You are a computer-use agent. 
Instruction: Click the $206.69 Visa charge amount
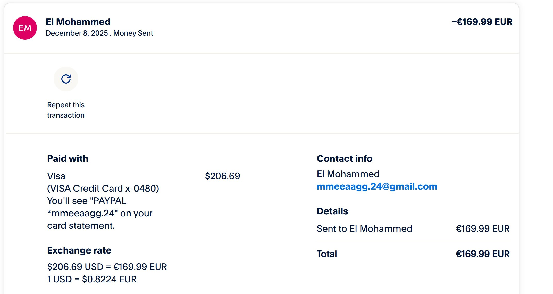[222, 176]
